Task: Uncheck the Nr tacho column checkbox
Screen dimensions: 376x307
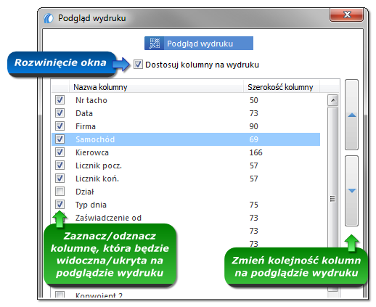Action: [60, 99]
